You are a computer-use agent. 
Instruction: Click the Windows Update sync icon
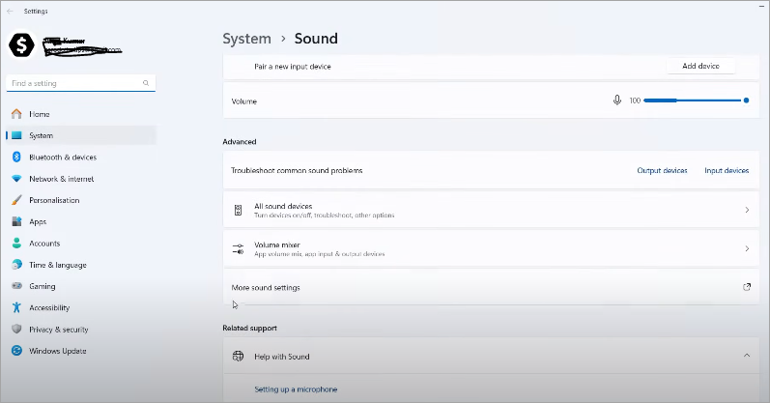click(16, 351)
